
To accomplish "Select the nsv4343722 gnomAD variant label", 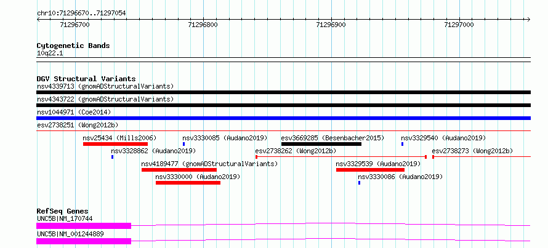I will 105,99.
